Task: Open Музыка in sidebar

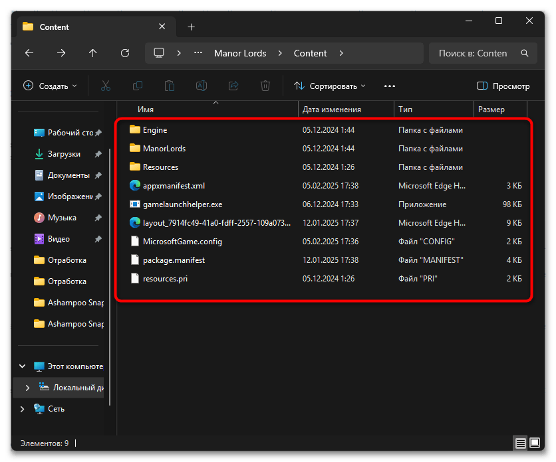Action: pyautogui.click(x=55, y=218)
